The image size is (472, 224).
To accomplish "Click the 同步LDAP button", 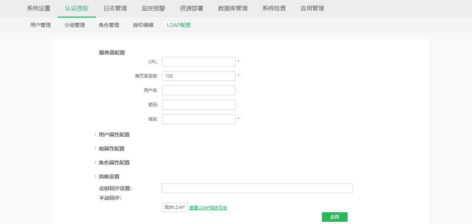I will click(x=174, y=207).
